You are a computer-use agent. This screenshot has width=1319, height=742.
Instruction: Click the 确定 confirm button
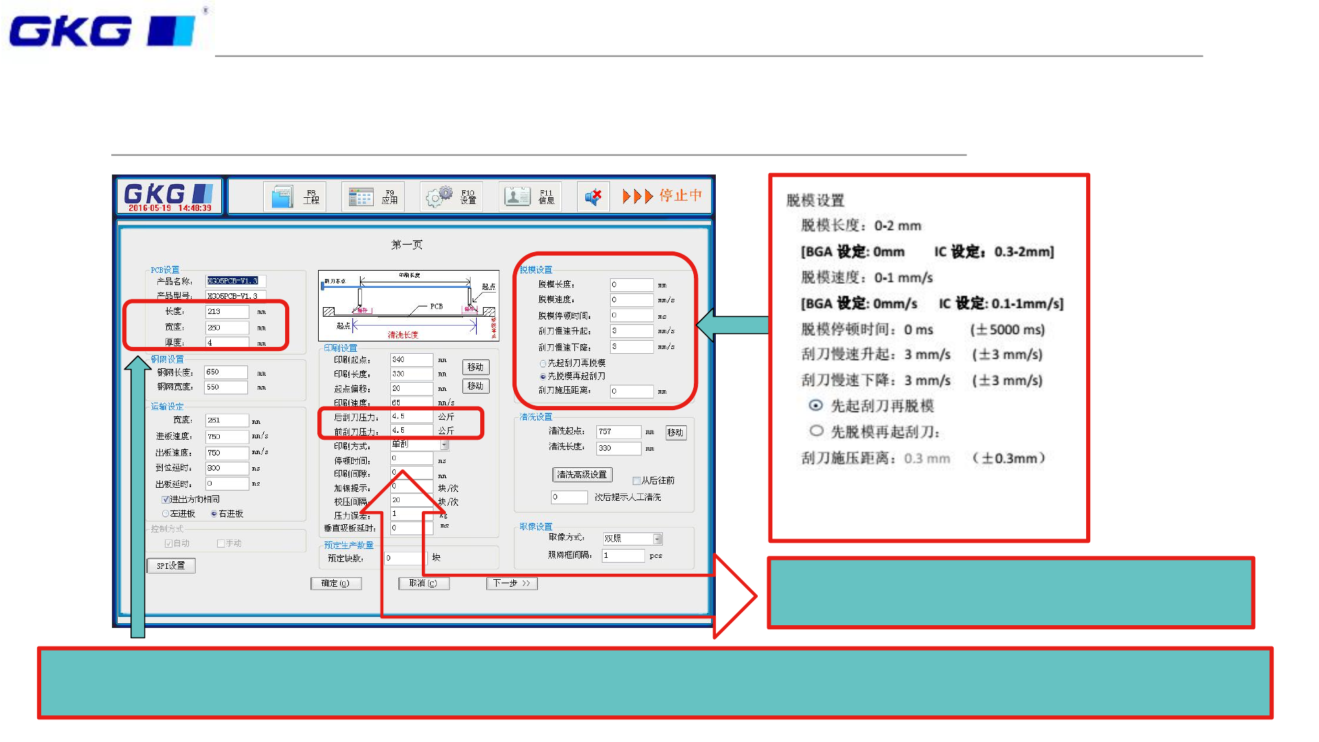(336, 583)
